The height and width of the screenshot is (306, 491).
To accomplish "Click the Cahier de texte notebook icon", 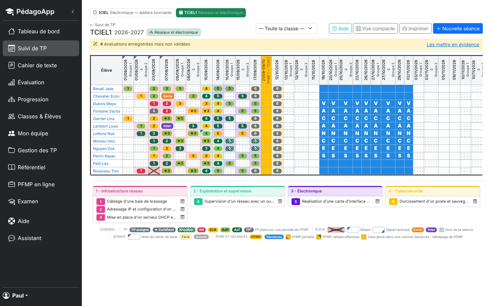I will tap(12, 65).
